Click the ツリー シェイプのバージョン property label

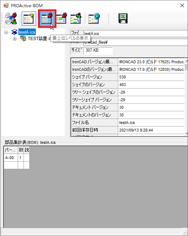(94, 92)
